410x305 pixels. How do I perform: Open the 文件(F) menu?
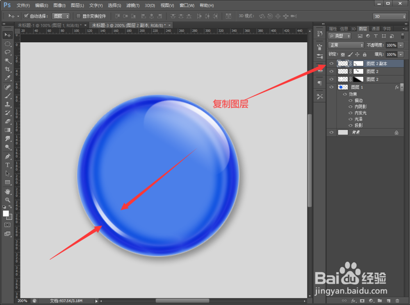click(x=23, y=5)
